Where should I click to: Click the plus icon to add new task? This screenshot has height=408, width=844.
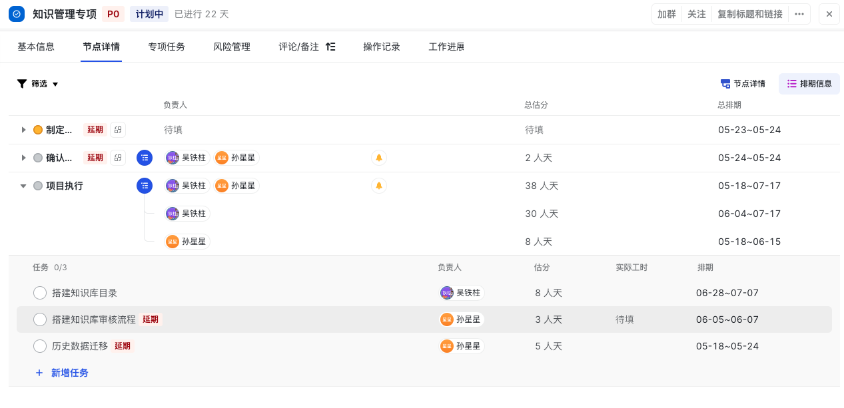coord(39,373)
